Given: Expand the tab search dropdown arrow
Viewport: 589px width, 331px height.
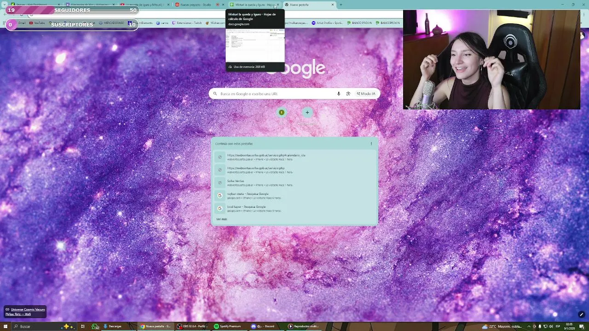Looking at the screenshot, I should tap(5, 5).
